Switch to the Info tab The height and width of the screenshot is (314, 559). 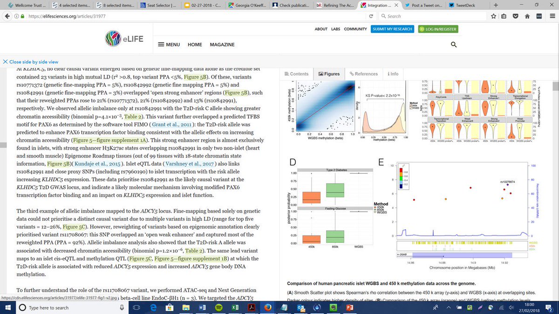[393, 73]
